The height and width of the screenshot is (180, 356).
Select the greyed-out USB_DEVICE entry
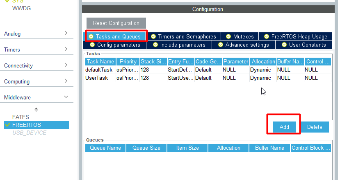pyautogui.click(x=29, y=133)
